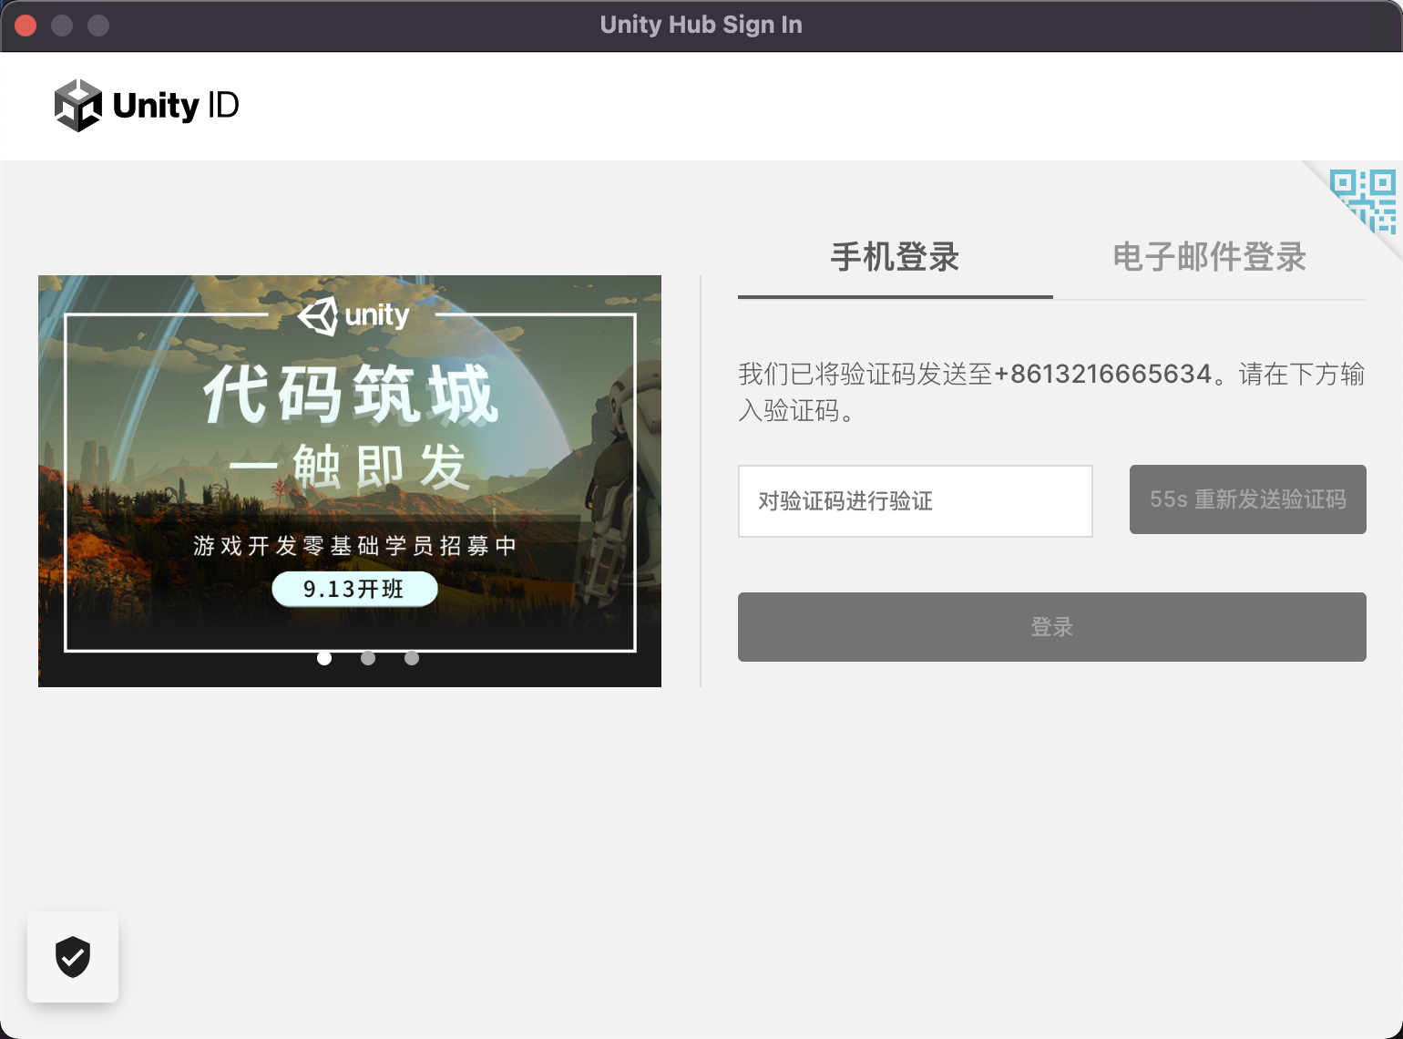The image size is (1403, 1039).
Task: Select the 电子邮件登录 tab
Action: click(x=1210, y=258)
